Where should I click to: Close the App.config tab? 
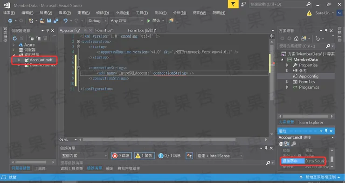click(90, 30)
